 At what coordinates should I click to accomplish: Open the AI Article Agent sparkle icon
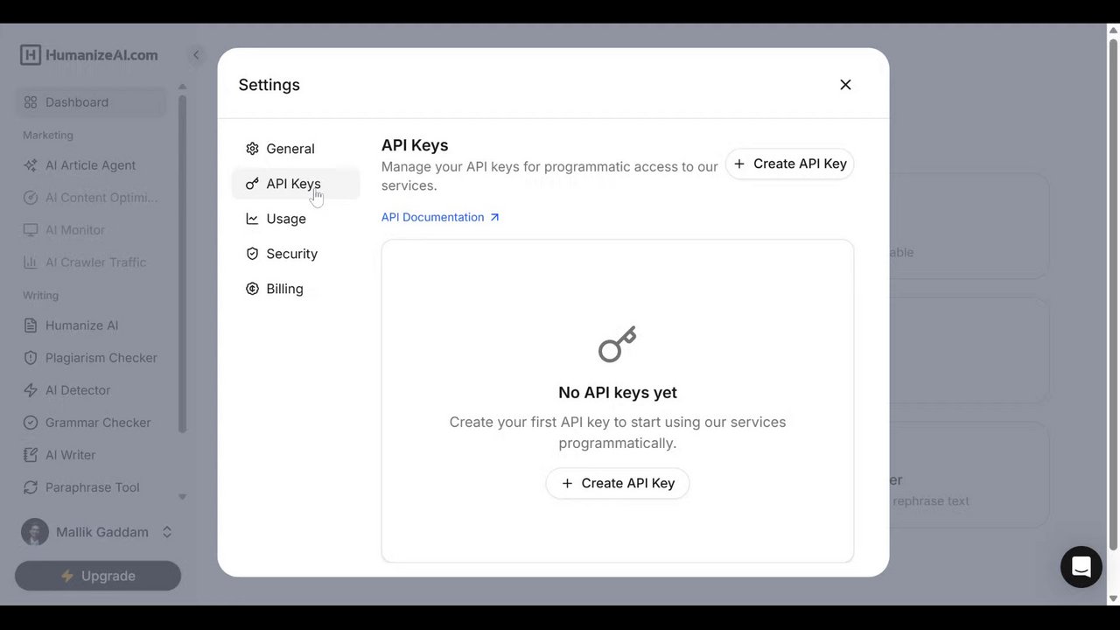click(31, 165)
